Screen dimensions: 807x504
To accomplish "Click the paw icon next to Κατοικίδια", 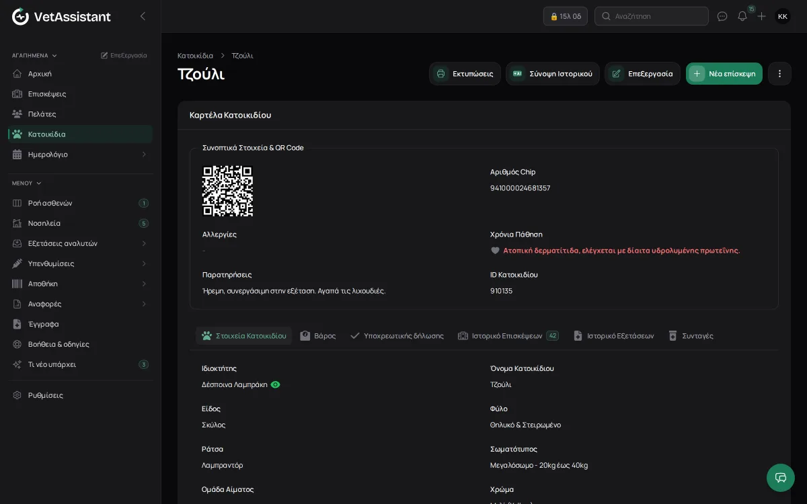I will pos(17,134).
